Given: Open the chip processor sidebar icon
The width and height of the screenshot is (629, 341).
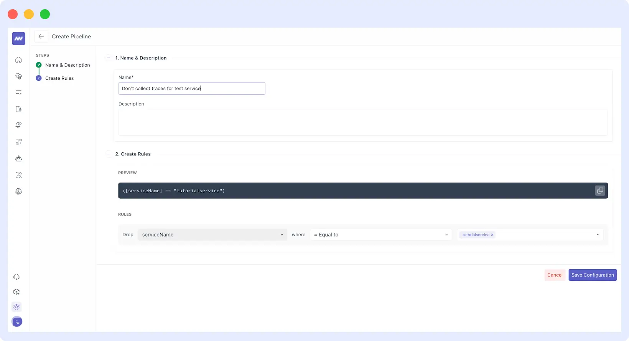Looking at the screenshot, I should [18, 191].
